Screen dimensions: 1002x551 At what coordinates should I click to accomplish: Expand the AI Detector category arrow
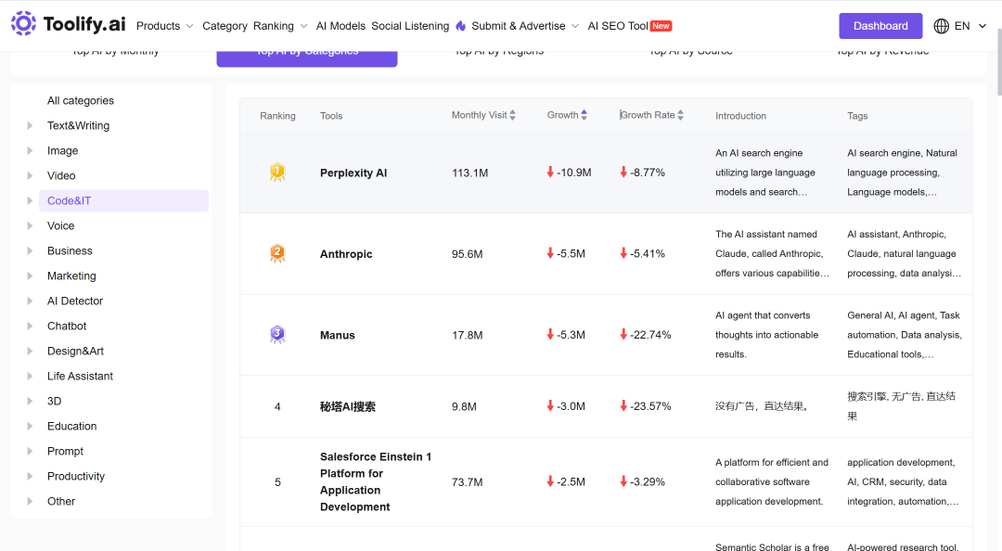30,301
